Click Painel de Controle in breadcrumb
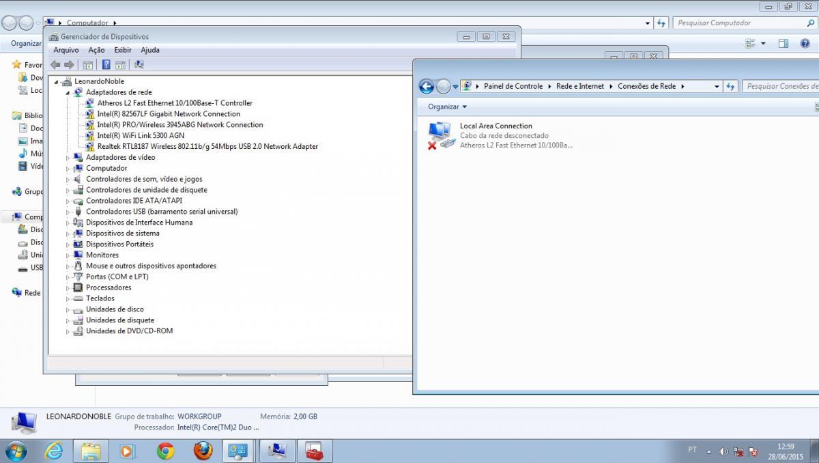 click(x=513, y=86)
